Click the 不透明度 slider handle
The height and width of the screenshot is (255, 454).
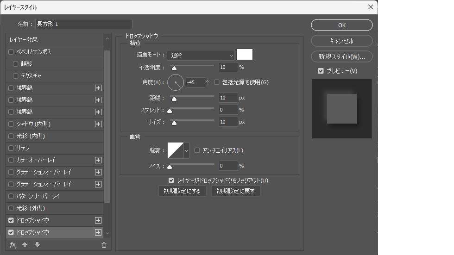174,68
